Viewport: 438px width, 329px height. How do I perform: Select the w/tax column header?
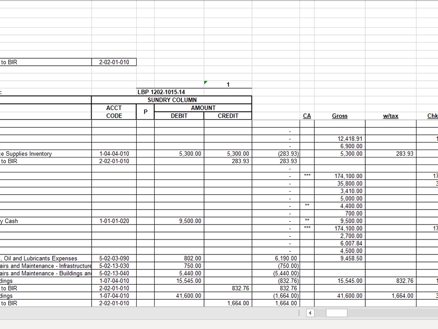pyautogui.click(x=391, y=116)
